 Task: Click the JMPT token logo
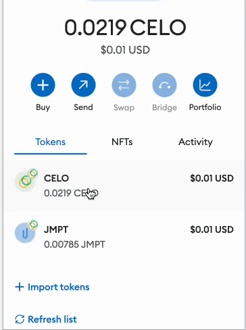pyautogui.click(x=25, y=233)
